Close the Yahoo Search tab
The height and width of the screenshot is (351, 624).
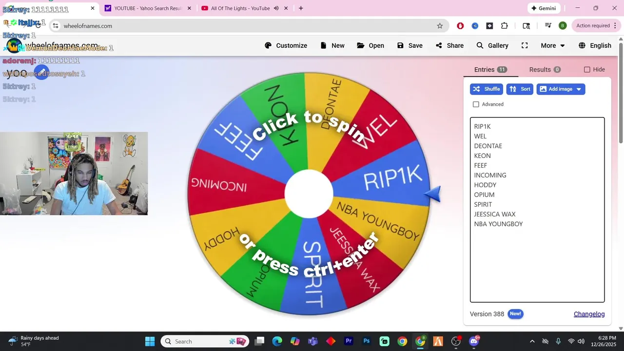pyautogui.click(x=189, y=8)
